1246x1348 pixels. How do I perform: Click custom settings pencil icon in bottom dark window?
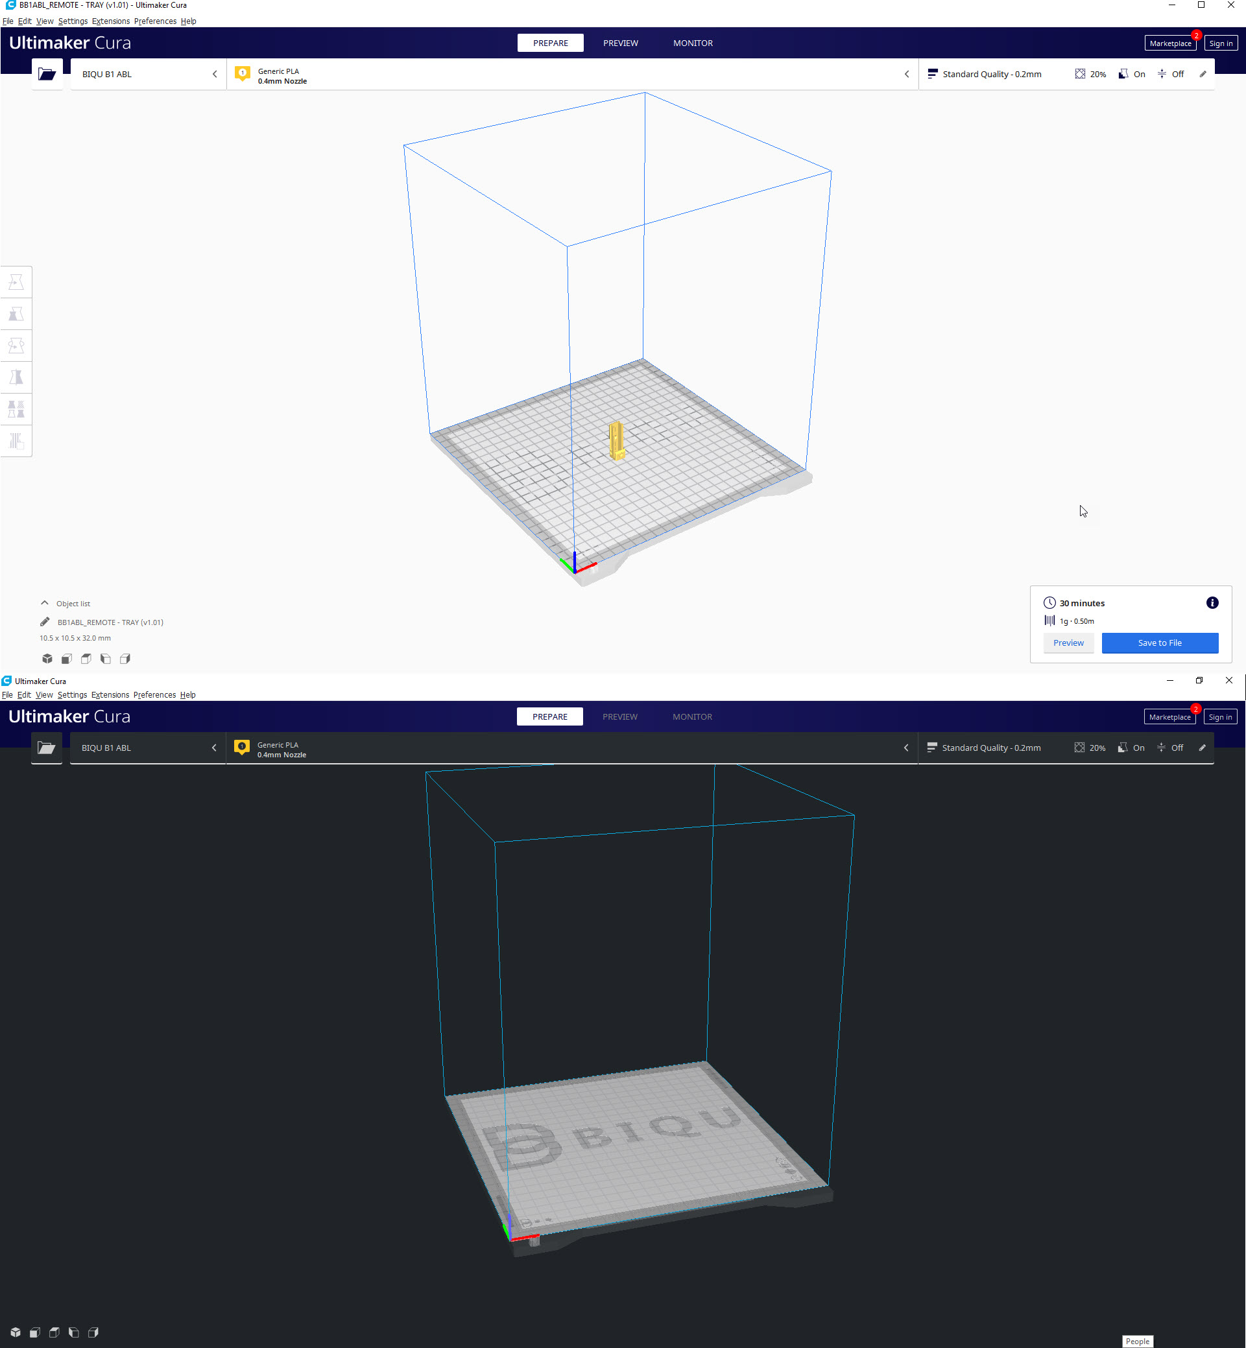click(1202, 748)
